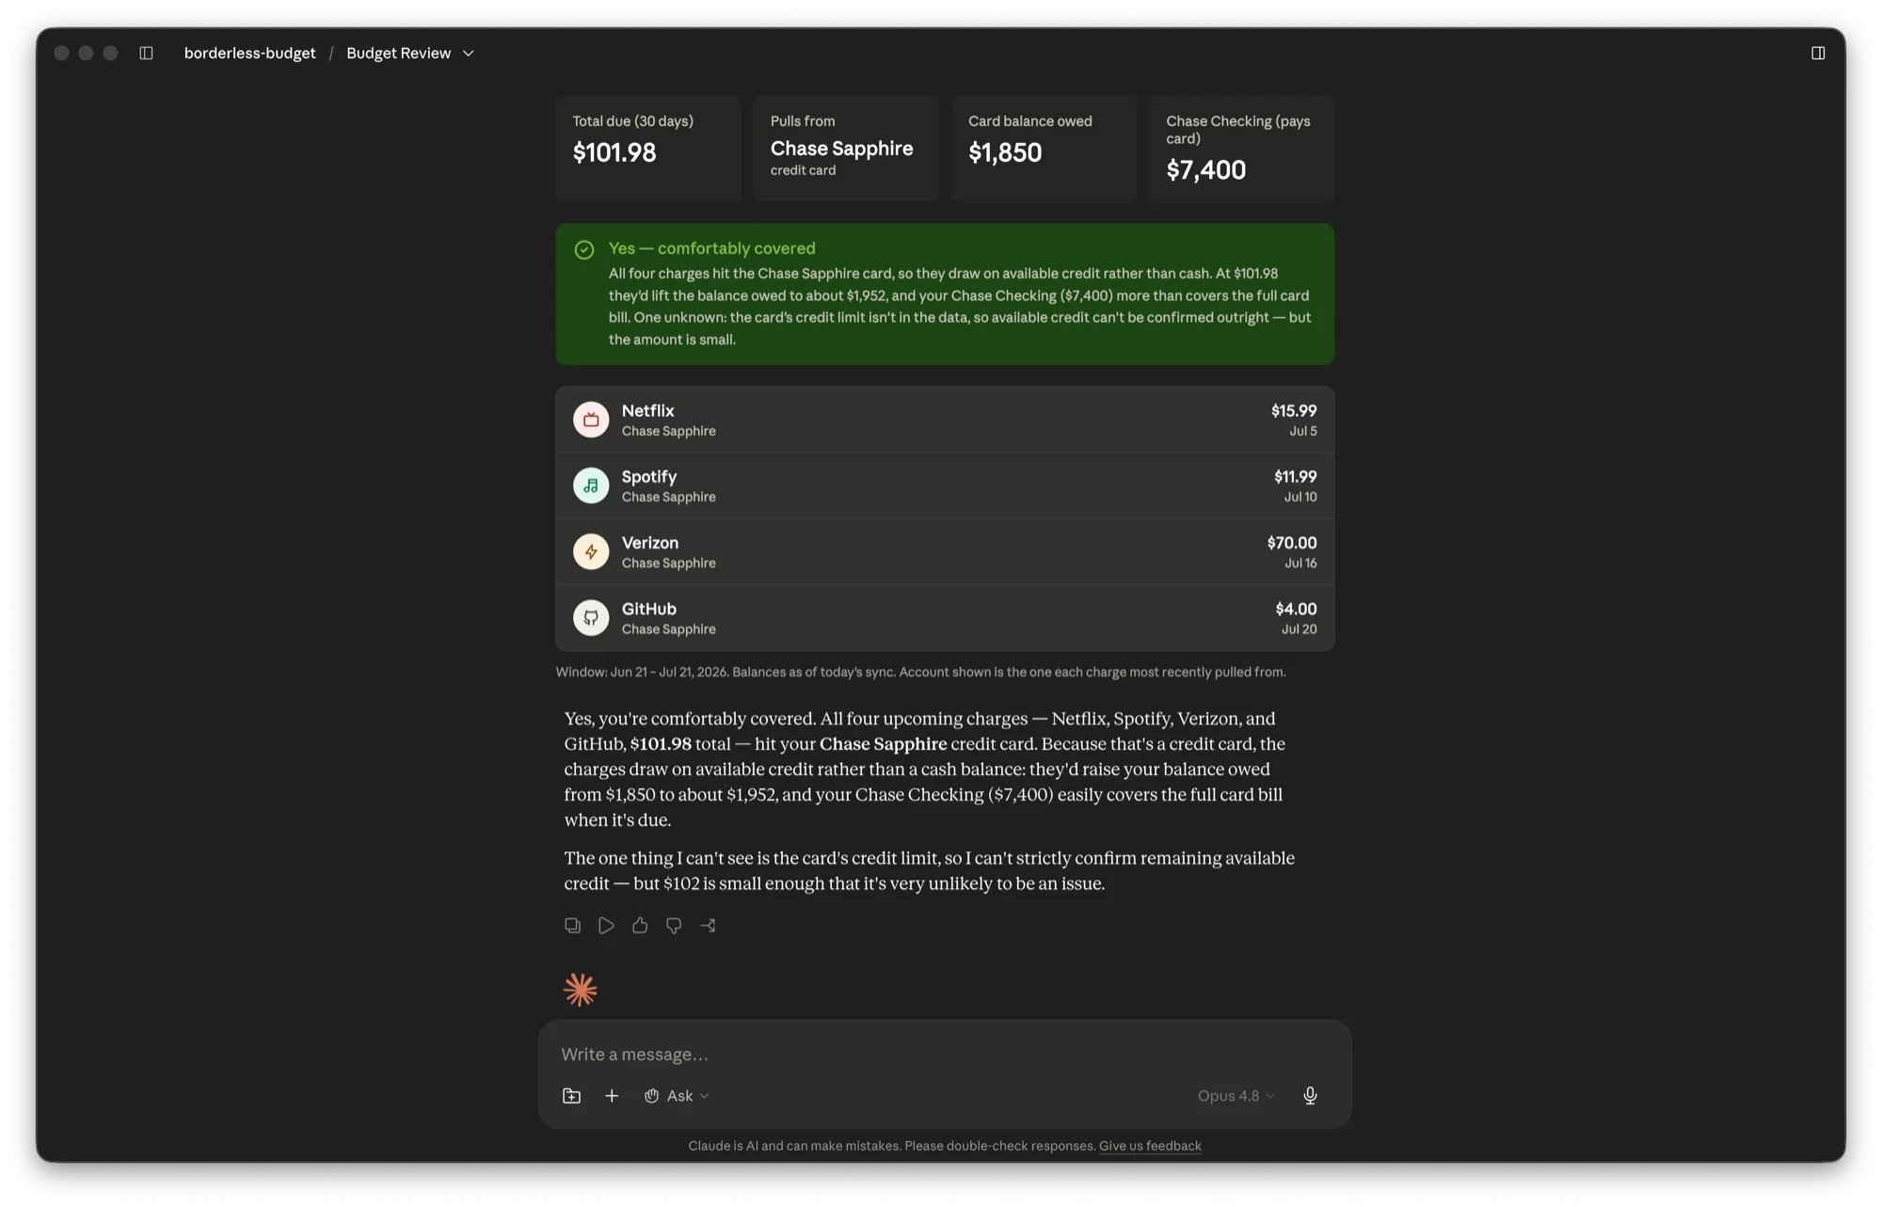The width and height of the screenshot is (1882, 1207).
Task: Focus the Write a message input field
Action: (944, 1054)
